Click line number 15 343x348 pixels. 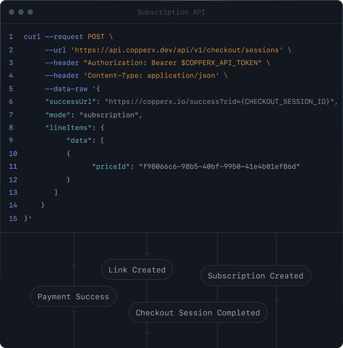[x=13, y=219]
